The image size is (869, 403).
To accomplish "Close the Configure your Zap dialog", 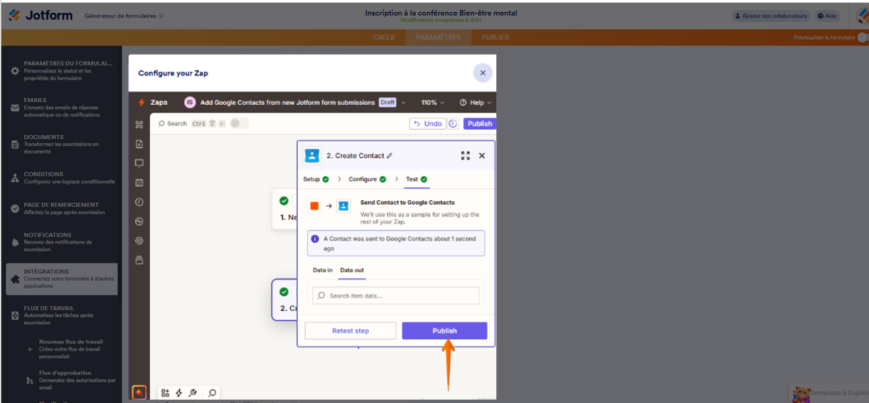I will click(483, 73).
